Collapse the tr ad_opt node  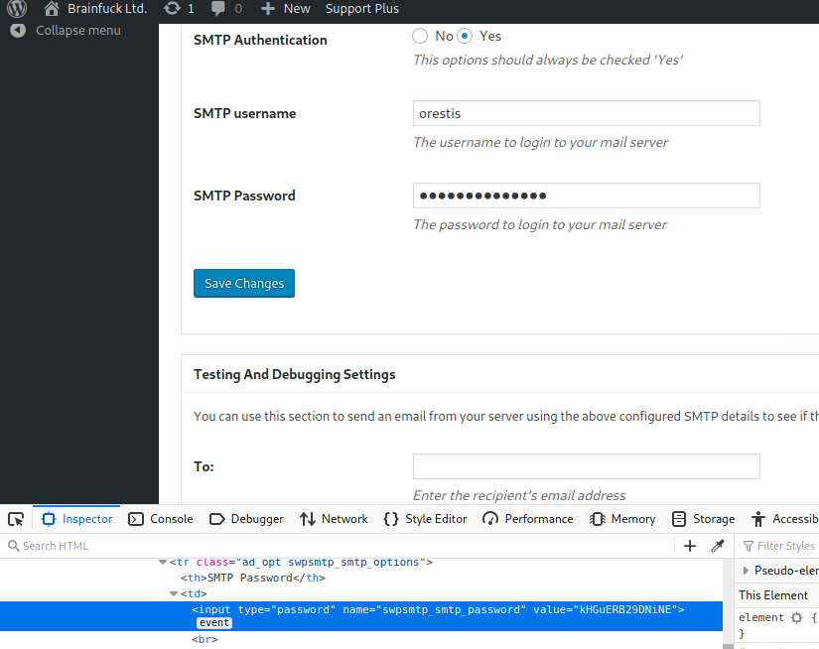(x=163, y=563)
